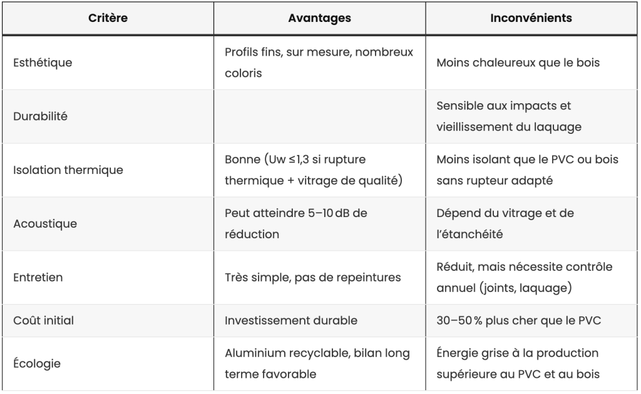This screenshot has height=394, width=641.
Task: Click the Acoustique row label
Action: click(45, 224)
